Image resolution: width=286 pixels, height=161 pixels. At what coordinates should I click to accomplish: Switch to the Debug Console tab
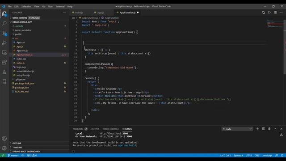110,129
